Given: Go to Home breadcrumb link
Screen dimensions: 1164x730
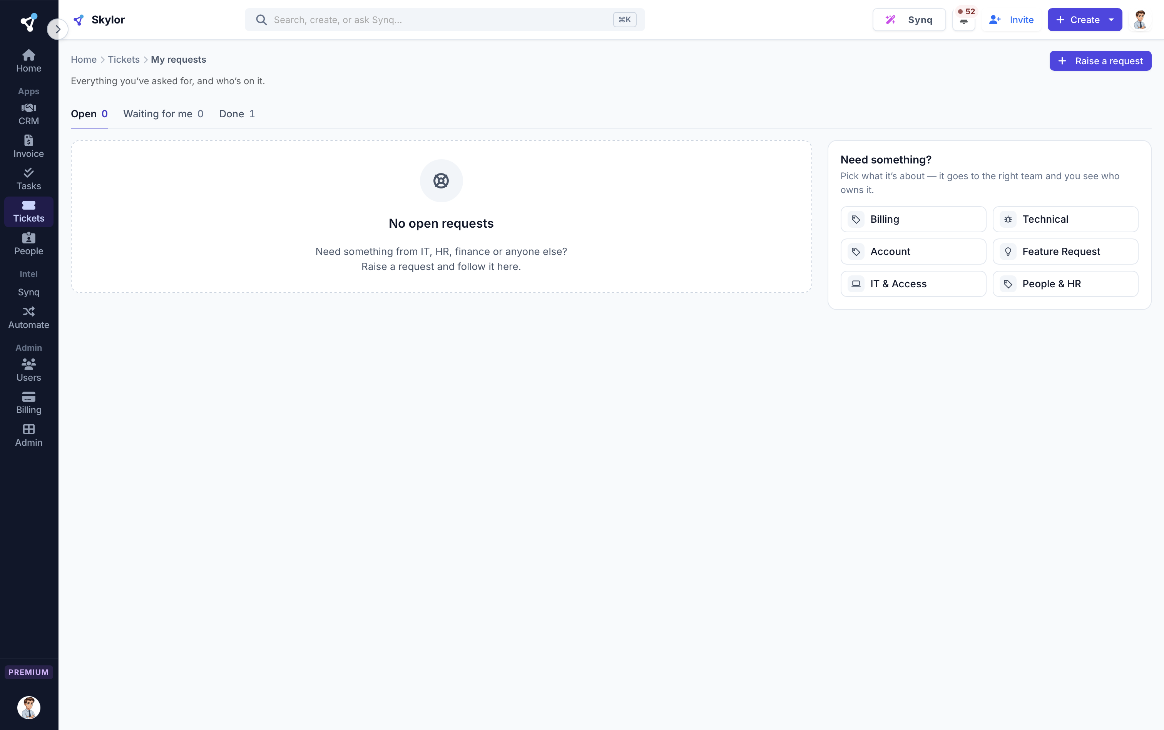Looking at the screenshot, I should coord(84,59).
